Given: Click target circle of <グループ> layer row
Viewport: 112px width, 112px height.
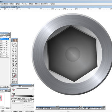Looking at the screenshot, I should (x=7, y=52).
